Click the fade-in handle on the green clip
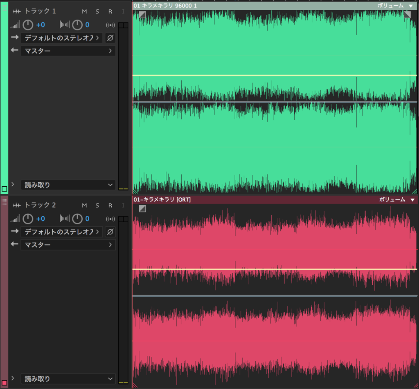The width and height of the screenshot is (419, 389). coord(142,14)
